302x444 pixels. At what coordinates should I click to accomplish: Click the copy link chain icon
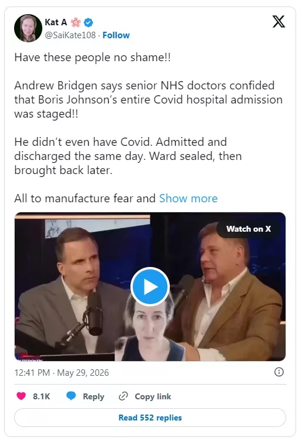(123, 396)
